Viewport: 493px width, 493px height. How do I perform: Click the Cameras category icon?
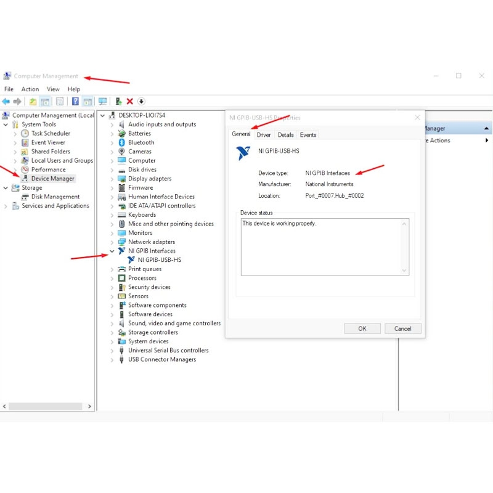121,152
